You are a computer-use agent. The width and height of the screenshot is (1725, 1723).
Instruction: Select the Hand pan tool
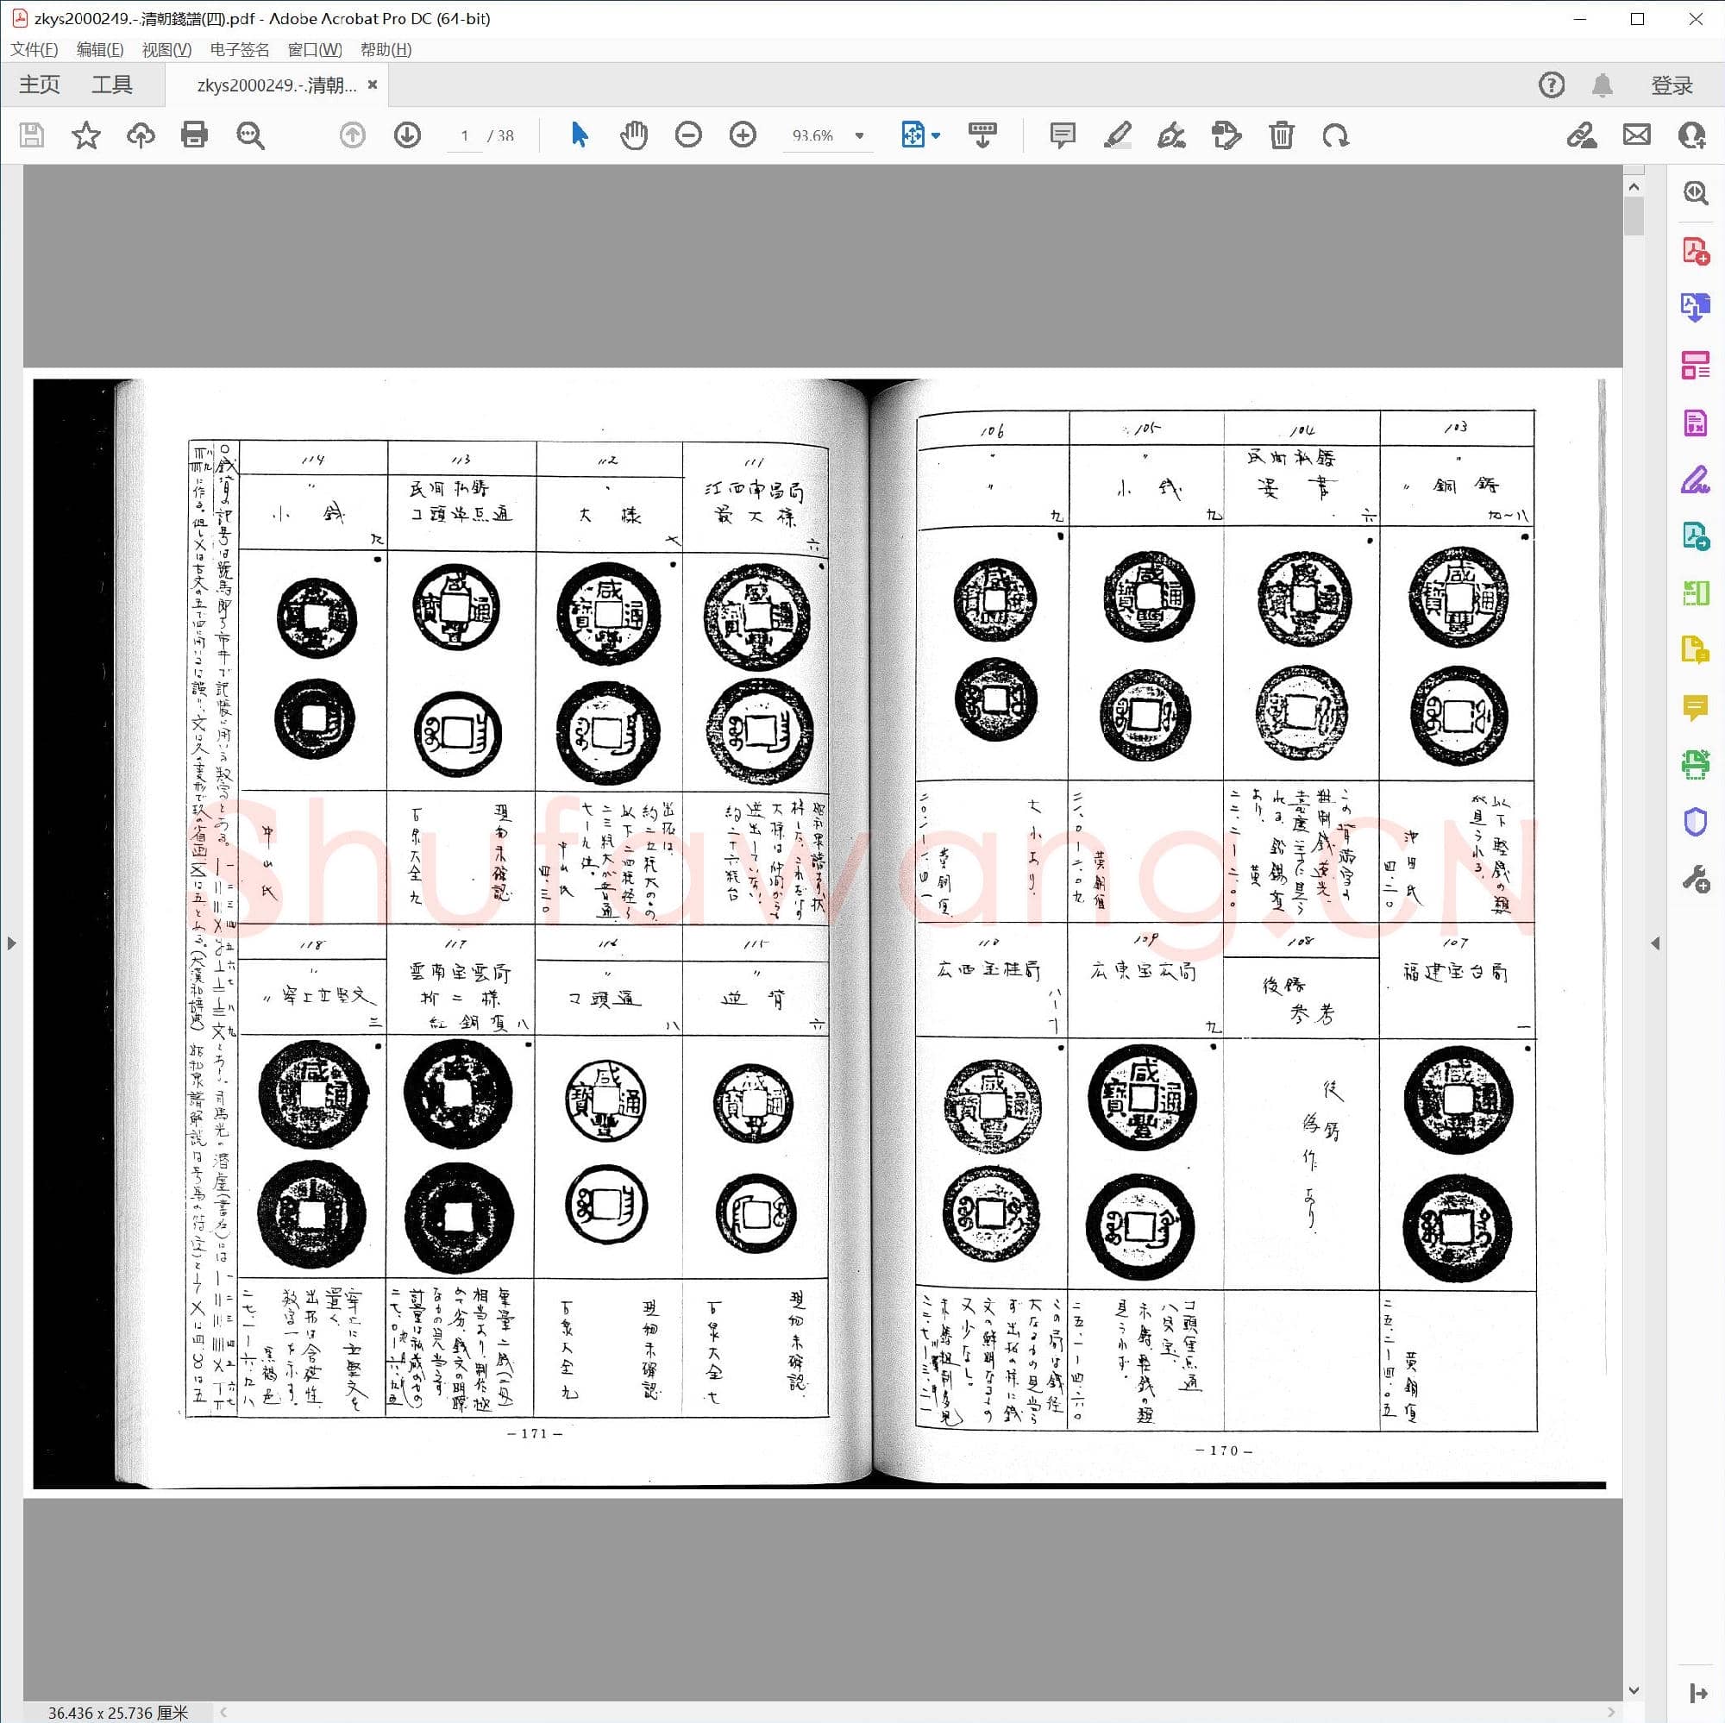click(633, 135)
